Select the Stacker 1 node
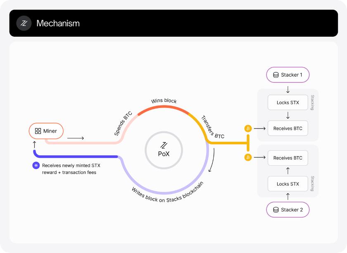Image resolution: width=347 pixels, height=253 pixels. click(x=288, y=75)
